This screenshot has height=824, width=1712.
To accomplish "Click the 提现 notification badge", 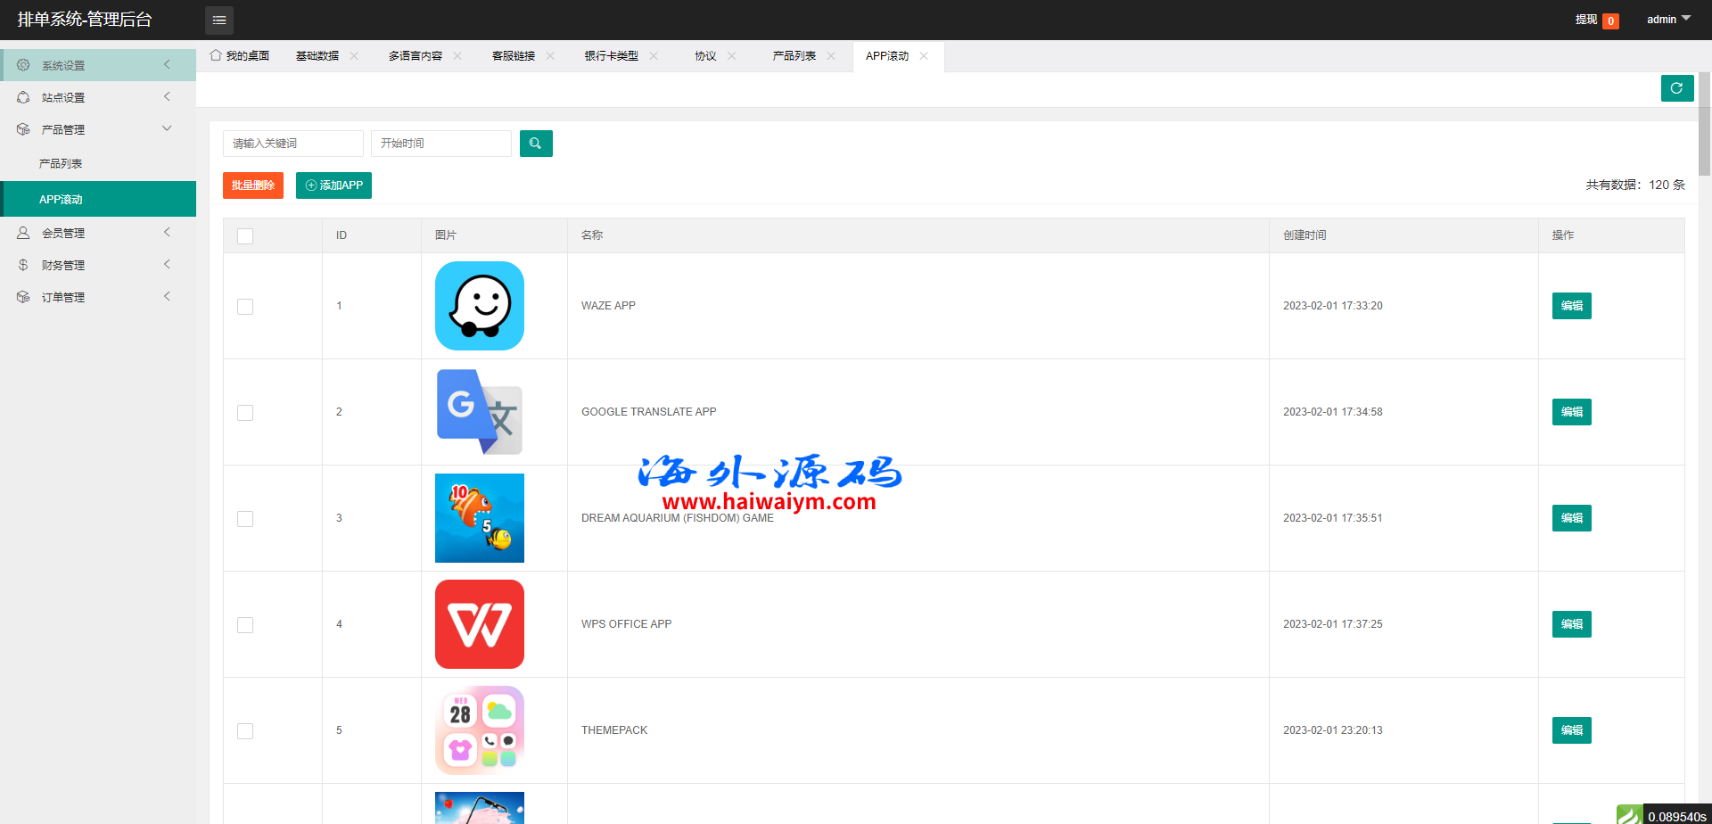I will 1610,21.
